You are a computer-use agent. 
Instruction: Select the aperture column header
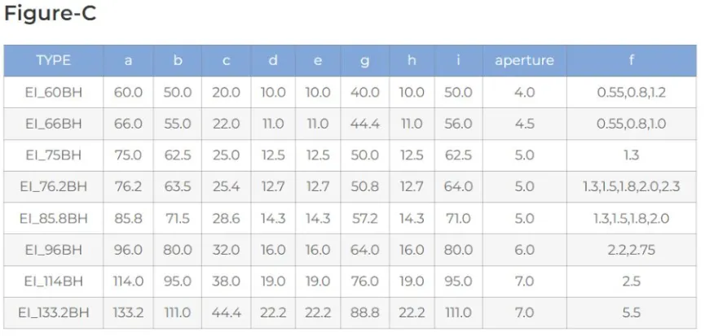[524, 60]
